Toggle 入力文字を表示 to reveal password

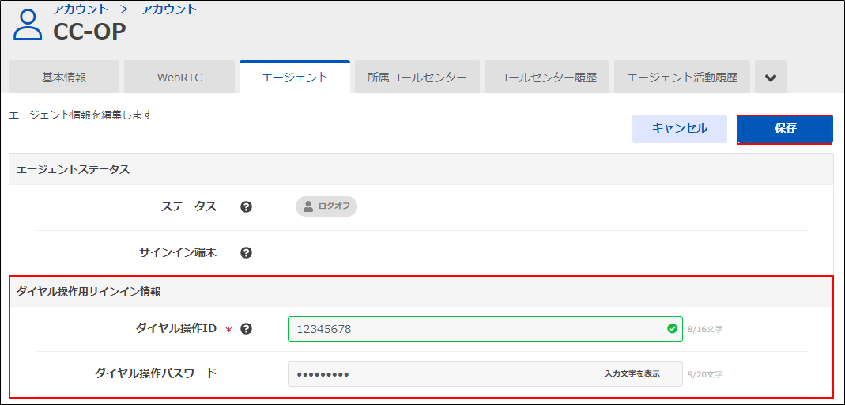632,374
